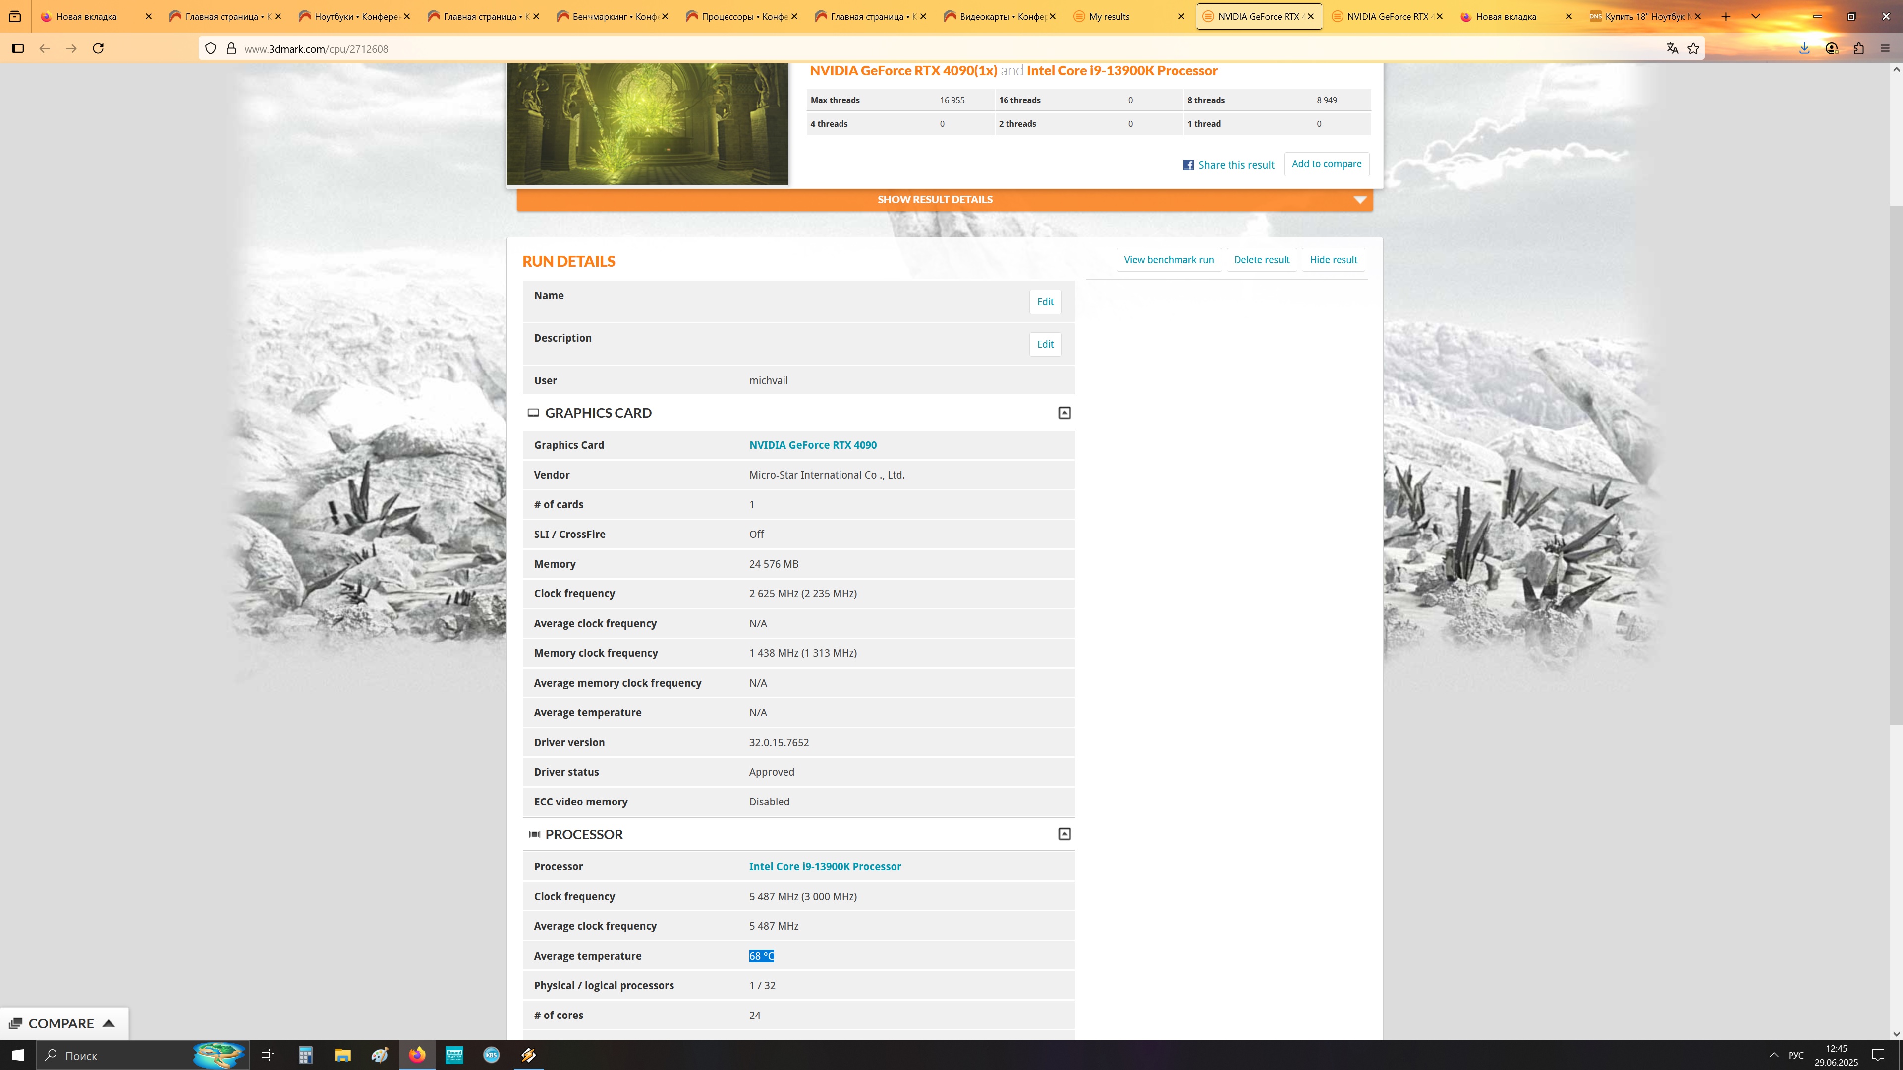
Task: Collapse the PROCESSOR section
Action: click(x=1064, y=834)
